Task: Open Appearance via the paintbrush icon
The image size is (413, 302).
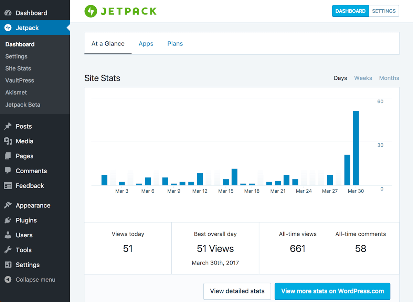Action: click(8, 205)
